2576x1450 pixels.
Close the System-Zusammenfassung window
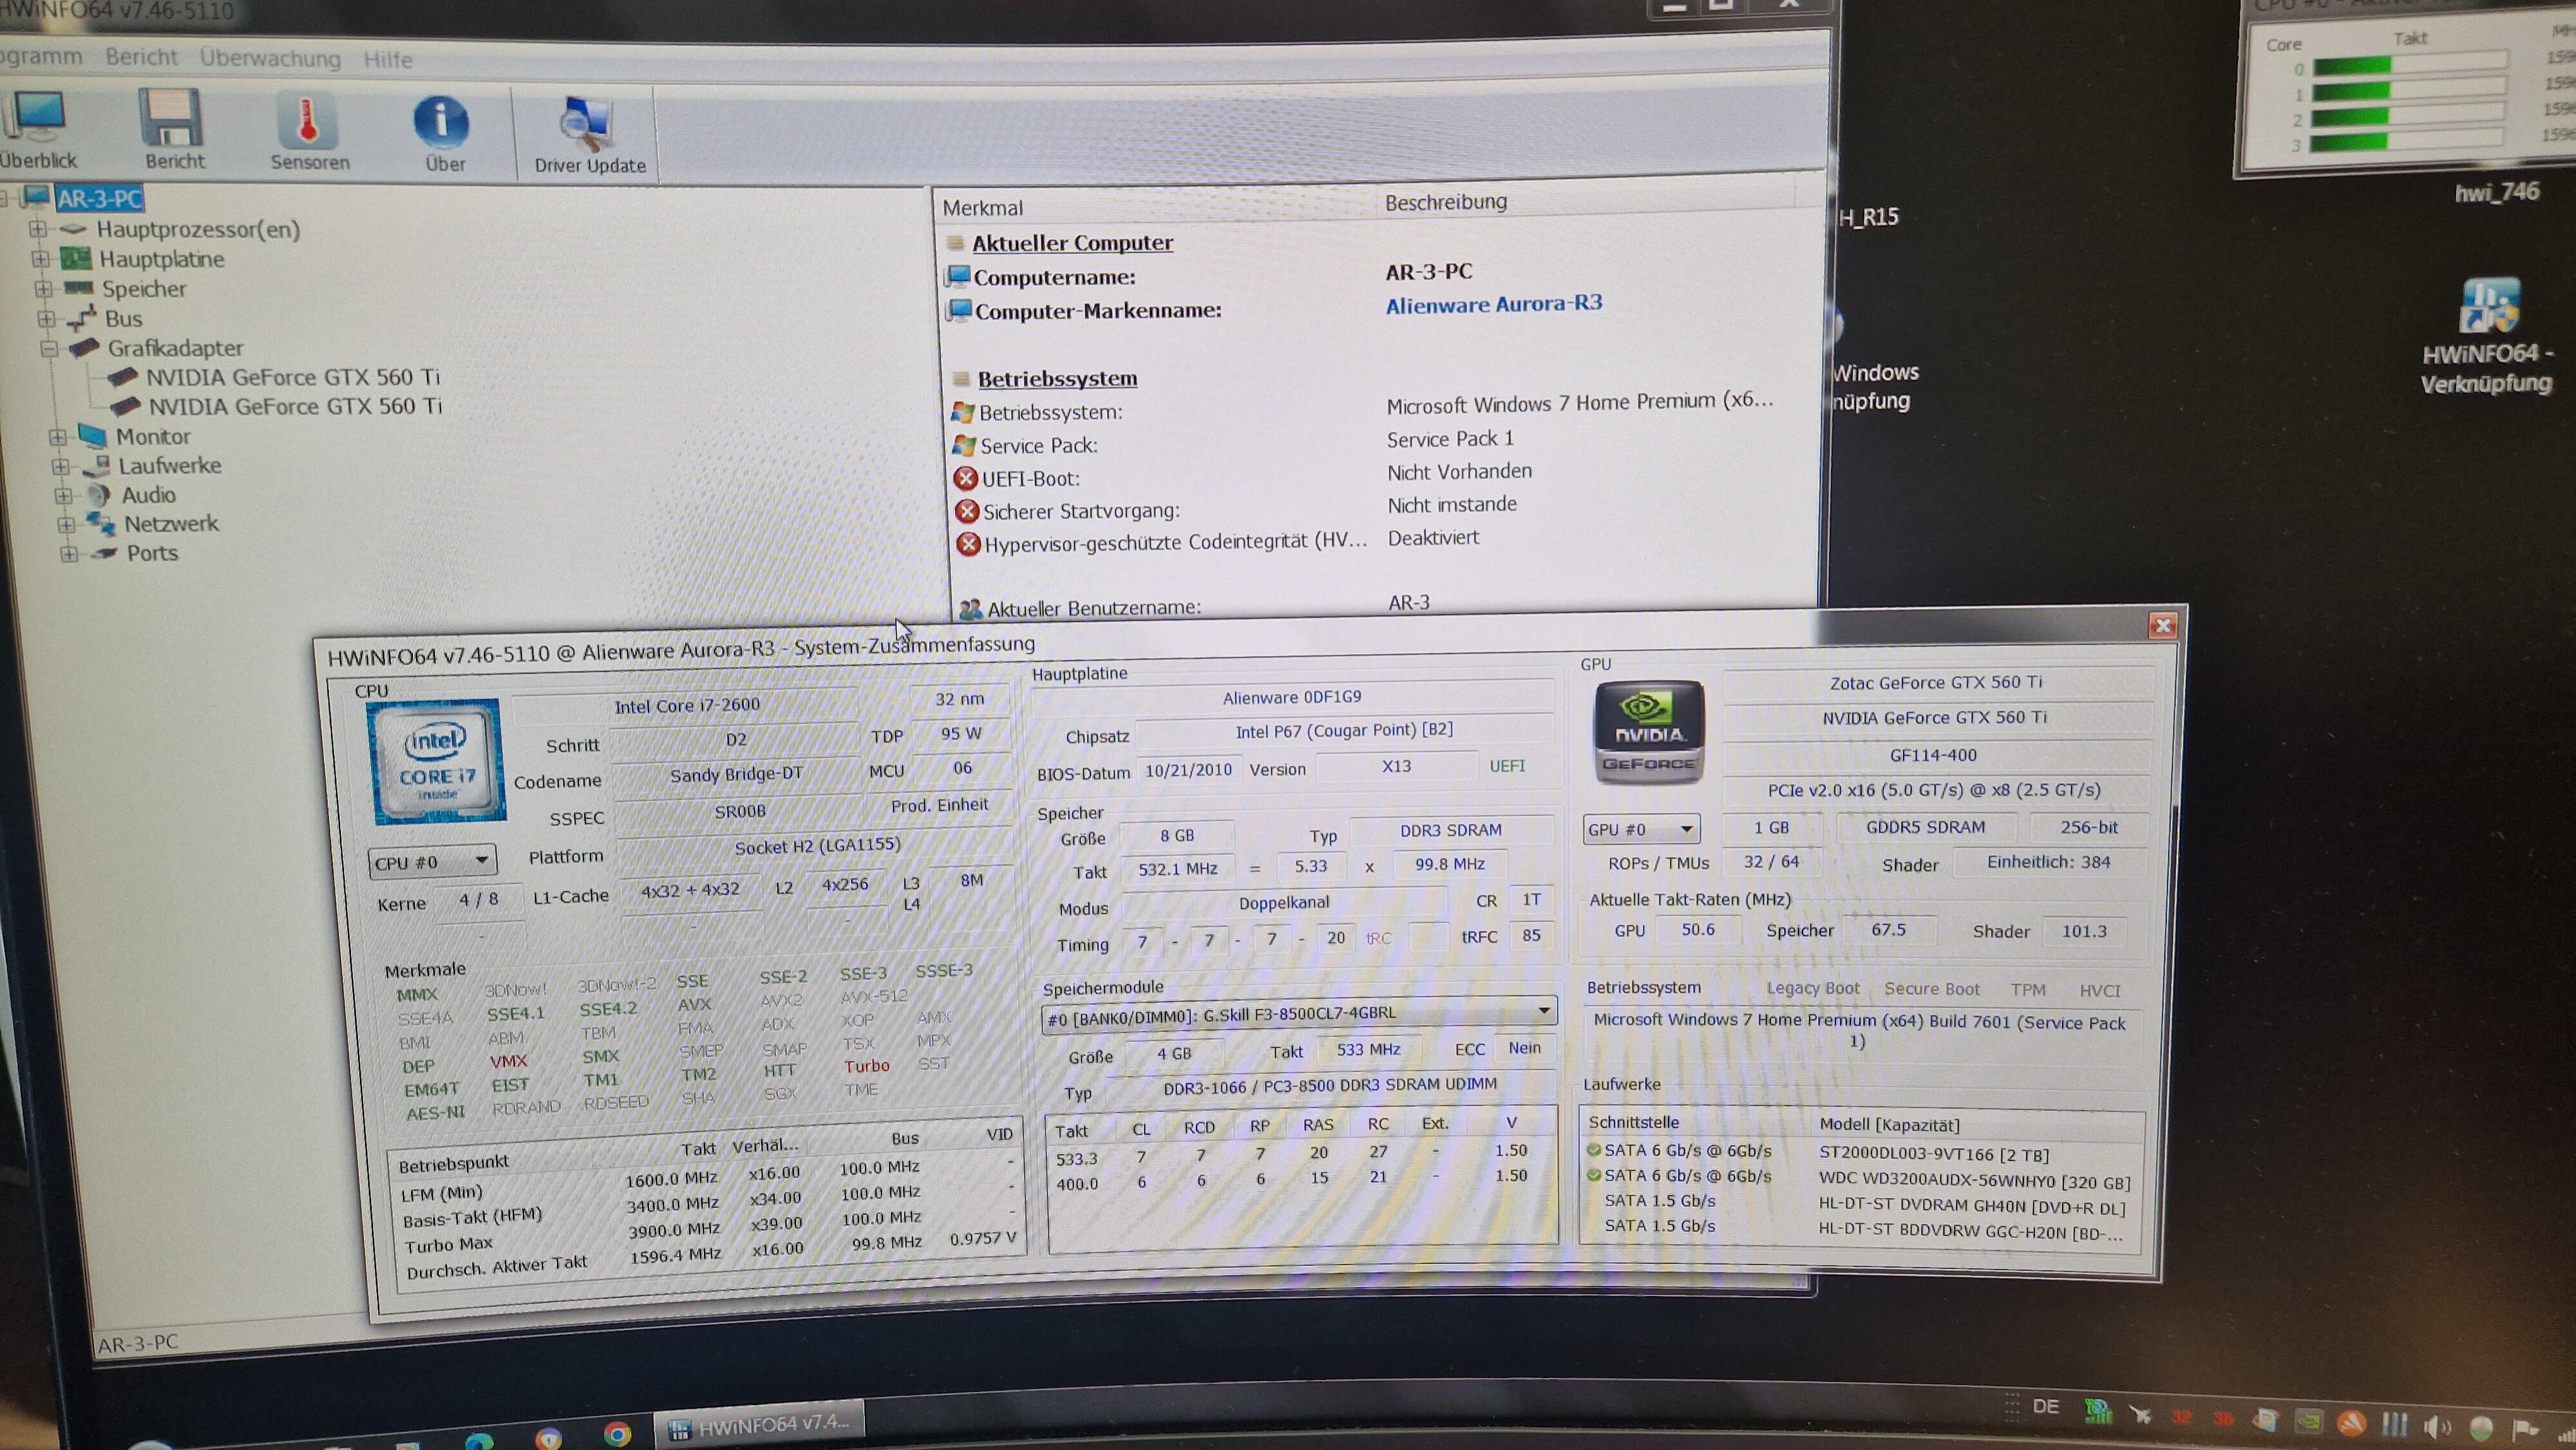point(2162,625)
